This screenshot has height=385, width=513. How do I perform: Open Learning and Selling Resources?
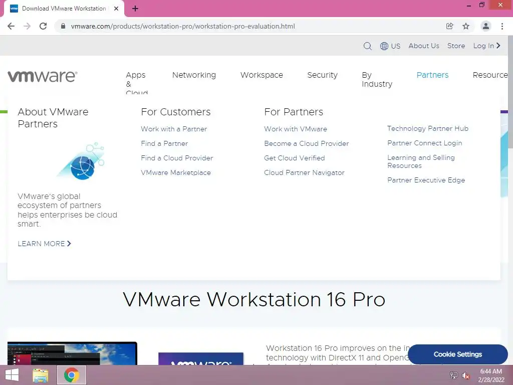(421, 161)
